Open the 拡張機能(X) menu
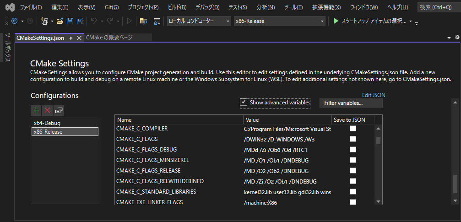The image size is (461, 222). coord(327,7)
